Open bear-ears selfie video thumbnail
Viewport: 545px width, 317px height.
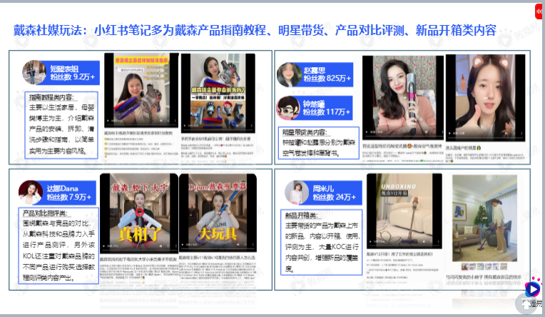click(486, 98)
